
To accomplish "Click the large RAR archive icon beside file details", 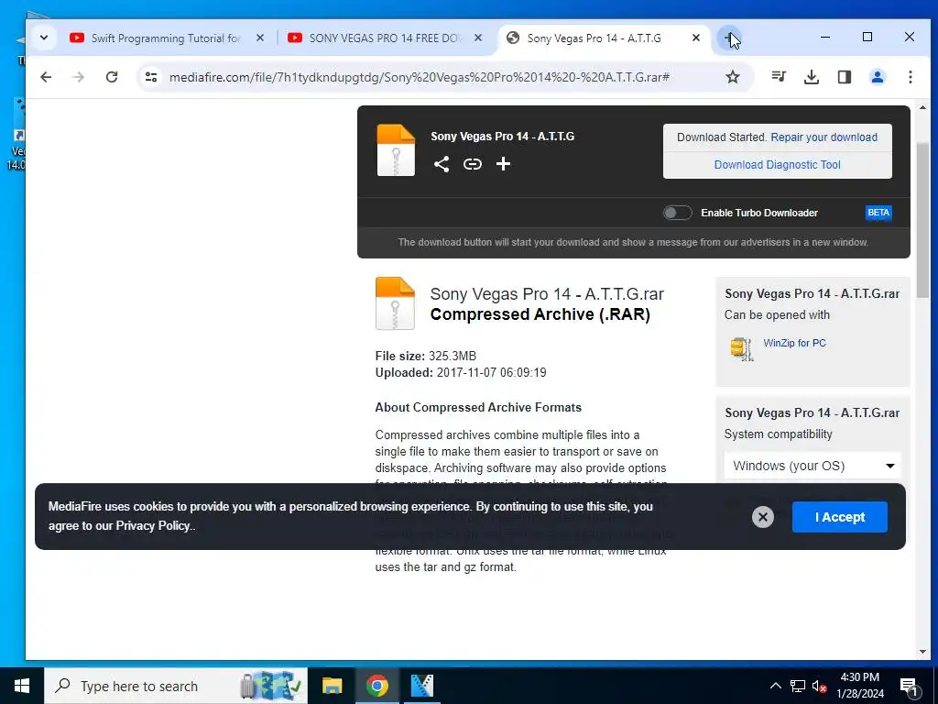I will 395,303.
